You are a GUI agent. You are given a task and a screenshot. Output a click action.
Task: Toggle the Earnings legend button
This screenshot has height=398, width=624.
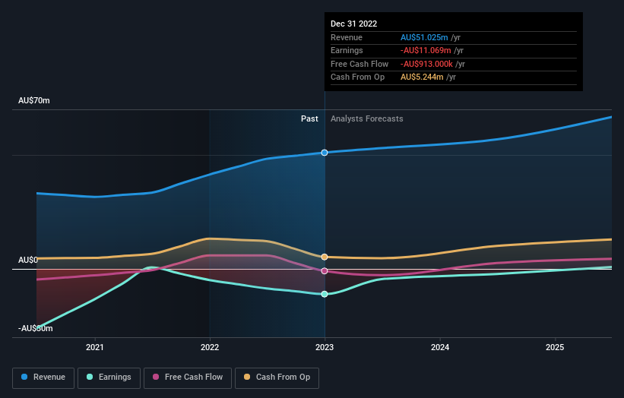point(109,377)
